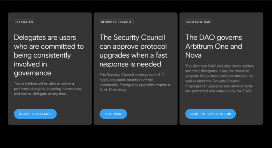Viewport: 272px width, 148px height.
Task: Open the Read the Constitution button
Action: [x=210, y=114]
